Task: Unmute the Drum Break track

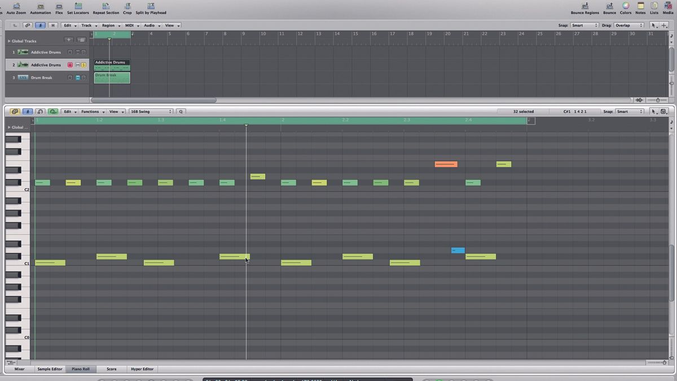Action: 78,78
